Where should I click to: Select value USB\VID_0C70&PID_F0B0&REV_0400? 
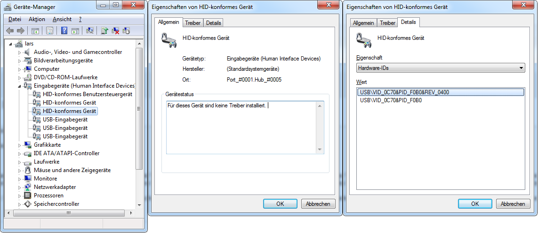440,92
